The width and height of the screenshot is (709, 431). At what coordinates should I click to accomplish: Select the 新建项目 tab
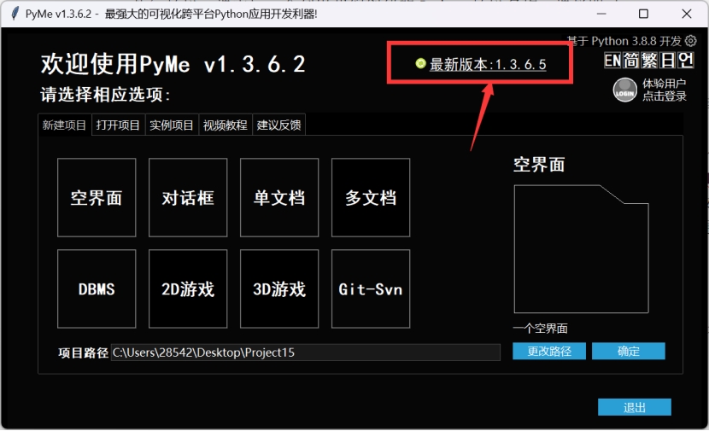[64, 125]
